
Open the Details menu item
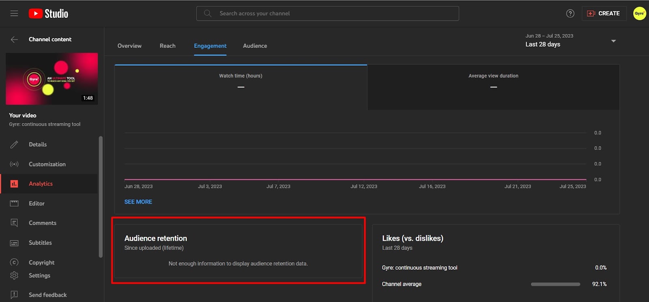pos(38,145)
